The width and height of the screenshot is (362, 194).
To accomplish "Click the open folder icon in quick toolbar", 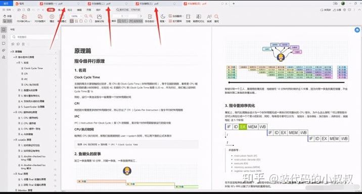I will pyautogui.click(x=19, y=10).
